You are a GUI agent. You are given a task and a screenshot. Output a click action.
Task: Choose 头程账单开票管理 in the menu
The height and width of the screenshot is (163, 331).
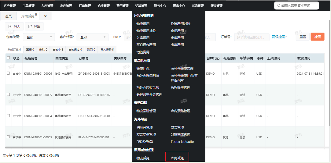(x=149, y=95)
